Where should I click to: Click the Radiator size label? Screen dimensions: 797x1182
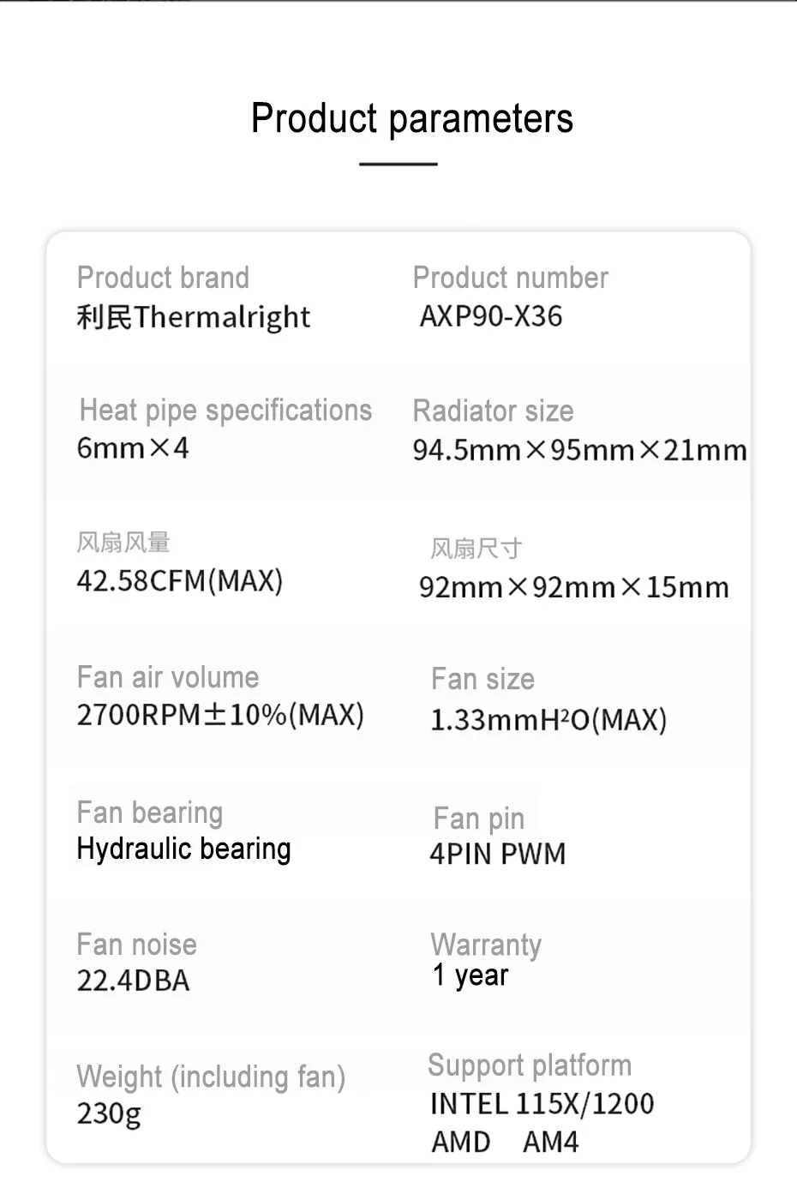tap(493, 411)
